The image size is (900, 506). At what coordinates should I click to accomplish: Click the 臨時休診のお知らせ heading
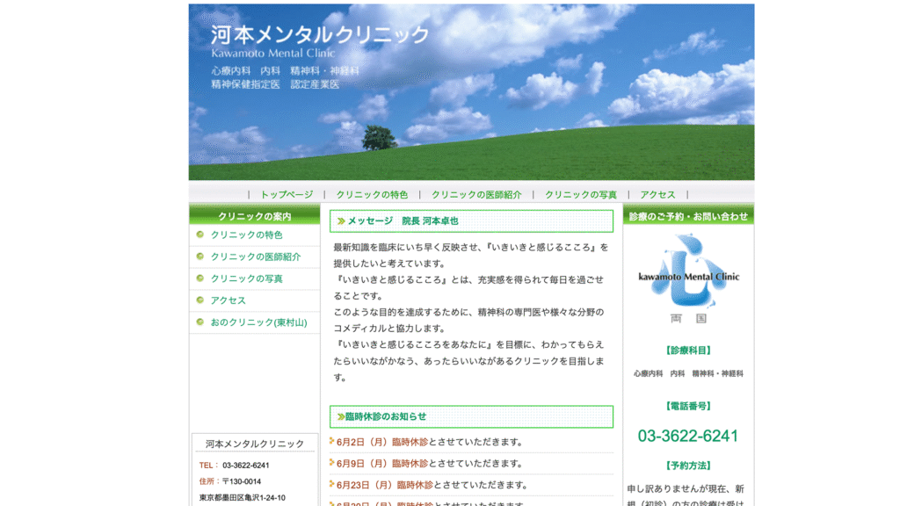click(386, 416)
